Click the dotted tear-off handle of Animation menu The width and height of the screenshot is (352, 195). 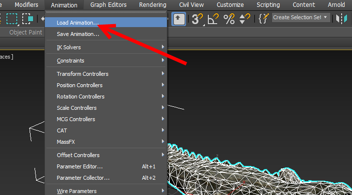click(106, 12)
